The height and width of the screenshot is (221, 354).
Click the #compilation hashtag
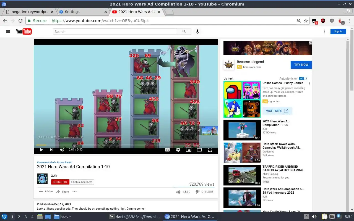click(x=64, y=162)
